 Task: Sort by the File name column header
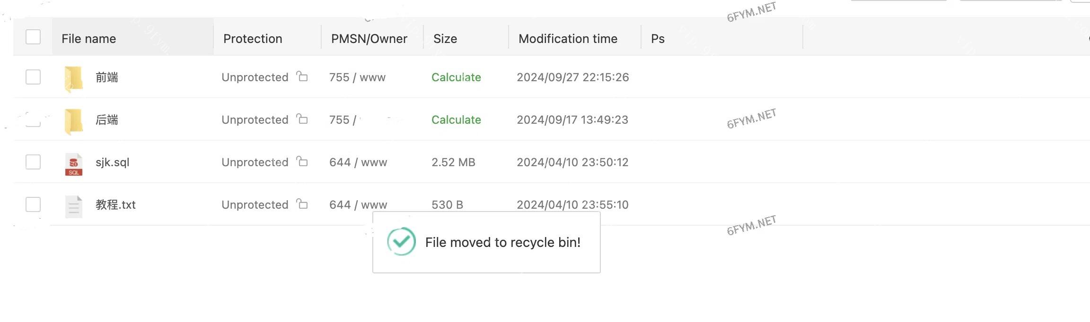click(x=89, y=39)
